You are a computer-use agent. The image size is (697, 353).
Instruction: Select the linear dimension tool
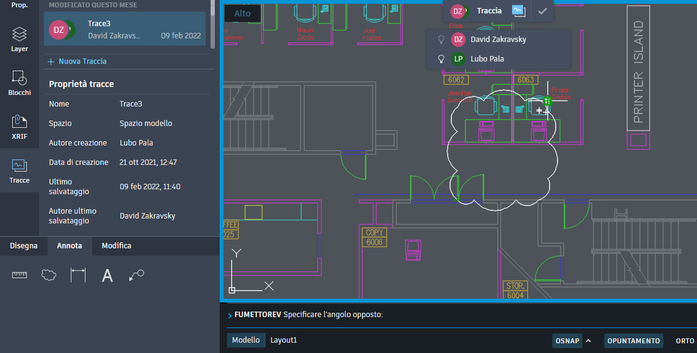tap(78, 275)
